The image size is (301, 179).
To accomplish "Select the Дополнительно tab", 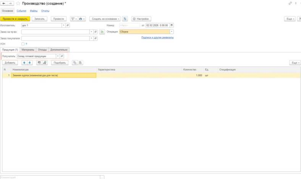I will pyautogui.click(x=59, y=50).
